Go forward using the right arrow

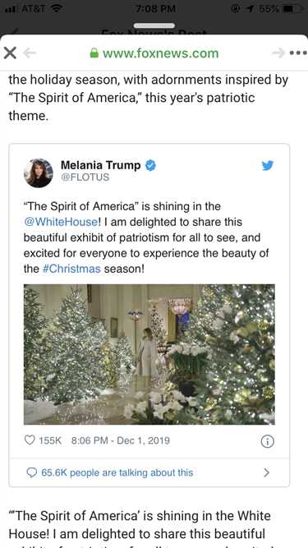pyautogui.click(x=278, y=53)
